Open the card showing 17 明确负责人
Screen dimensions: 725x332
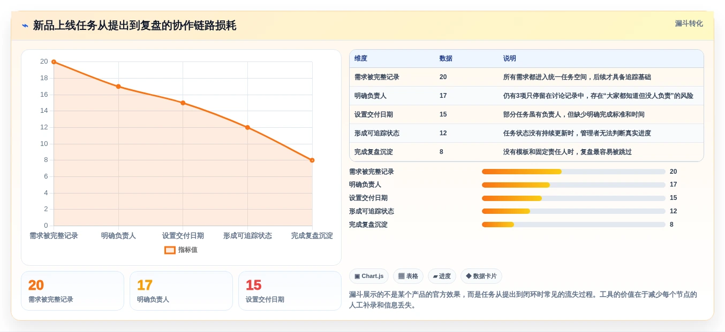(181, 291)
